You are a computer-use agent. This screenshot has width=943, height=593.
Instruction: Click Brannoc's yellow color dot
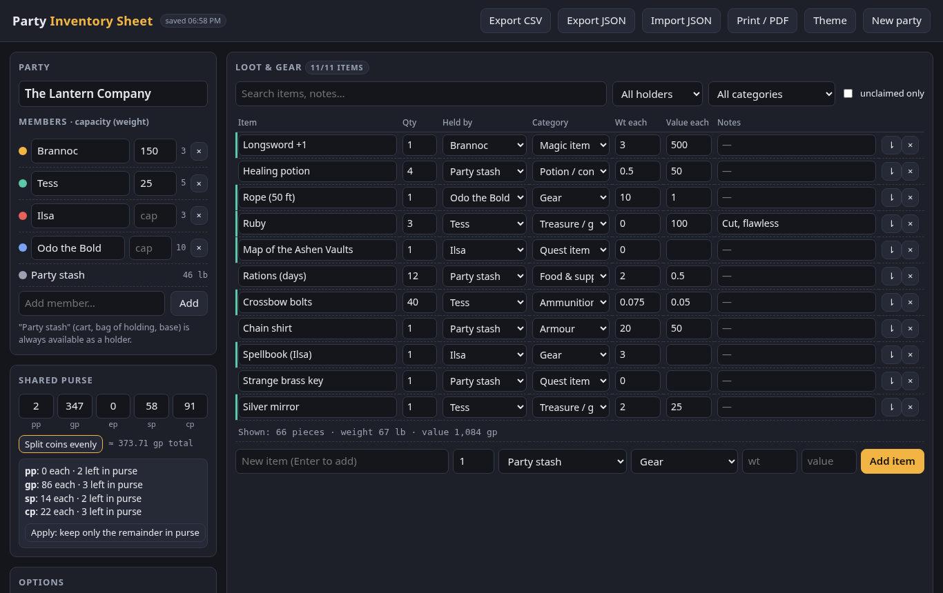pos(23,151)
